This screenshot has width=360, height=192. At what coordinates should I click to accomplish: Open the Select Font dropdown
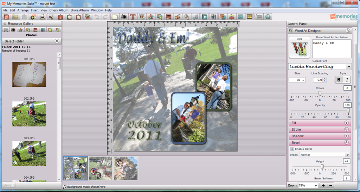tap(349, 67)
